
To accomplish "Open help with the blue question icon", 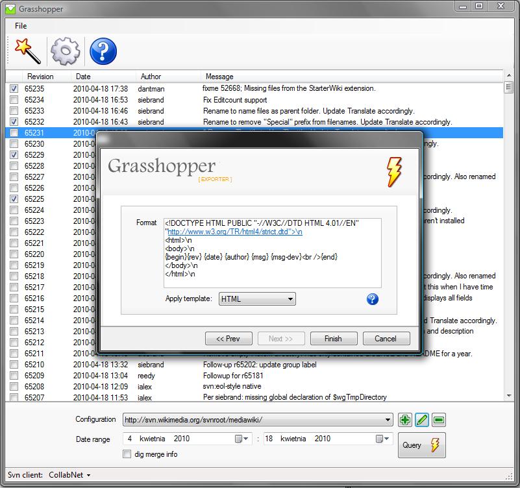I will click(103, 51).
